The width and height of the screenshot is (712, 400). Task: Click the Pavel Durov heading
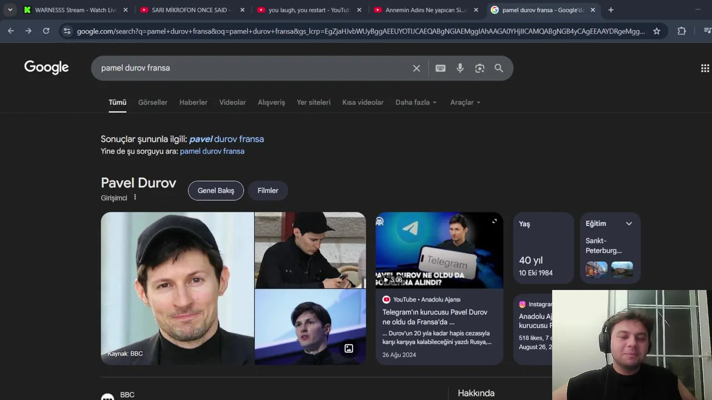coord(139,183)
